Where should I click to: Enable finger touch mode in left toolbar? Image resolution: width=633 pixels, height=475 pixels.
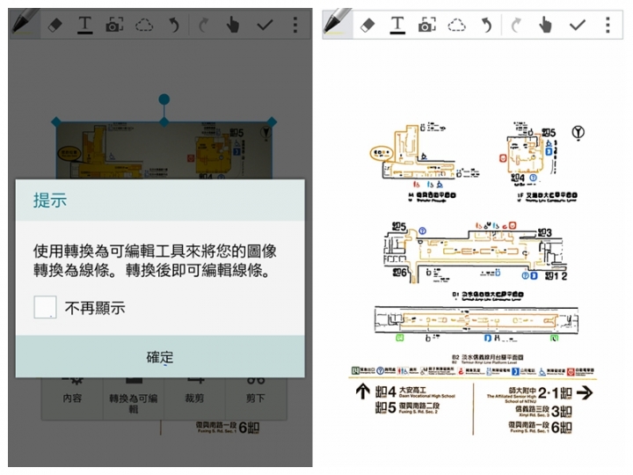pos(233,25)
